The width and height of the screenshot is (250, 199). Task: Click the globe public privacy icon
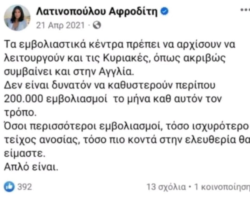click(x=97, y=25)
